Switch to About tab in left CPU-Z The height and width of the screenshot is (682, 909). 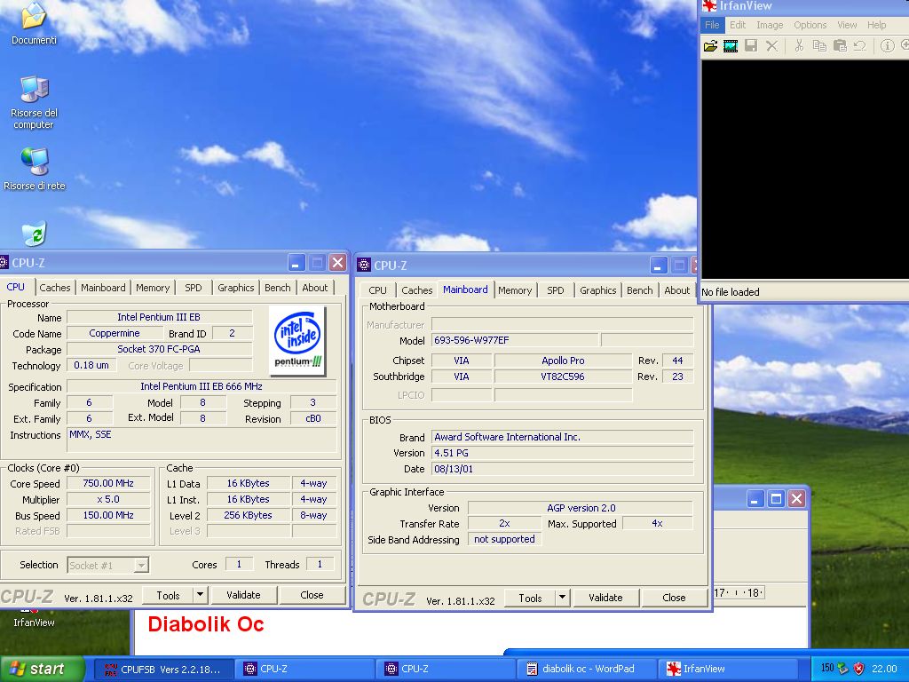[315, 288]
